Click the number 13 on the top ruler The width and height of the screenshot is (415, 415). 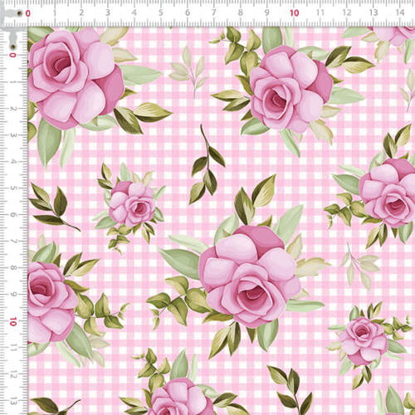pyautogui.click(x=373, y=12)
